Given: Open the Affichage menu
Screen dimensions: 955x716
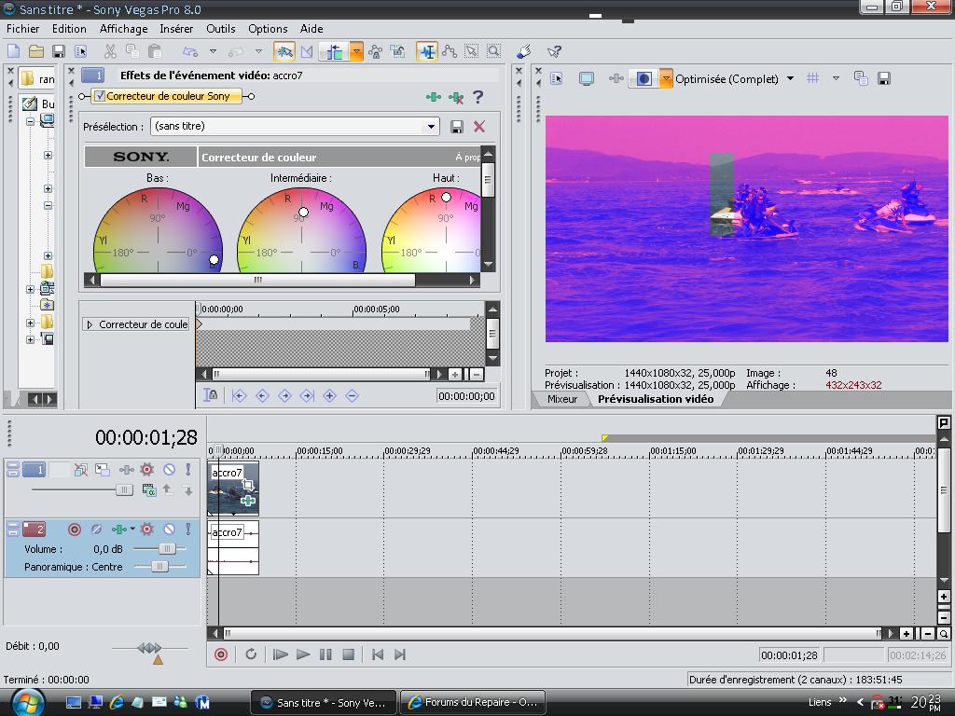Looking at the screenshot, I should 123,29.
